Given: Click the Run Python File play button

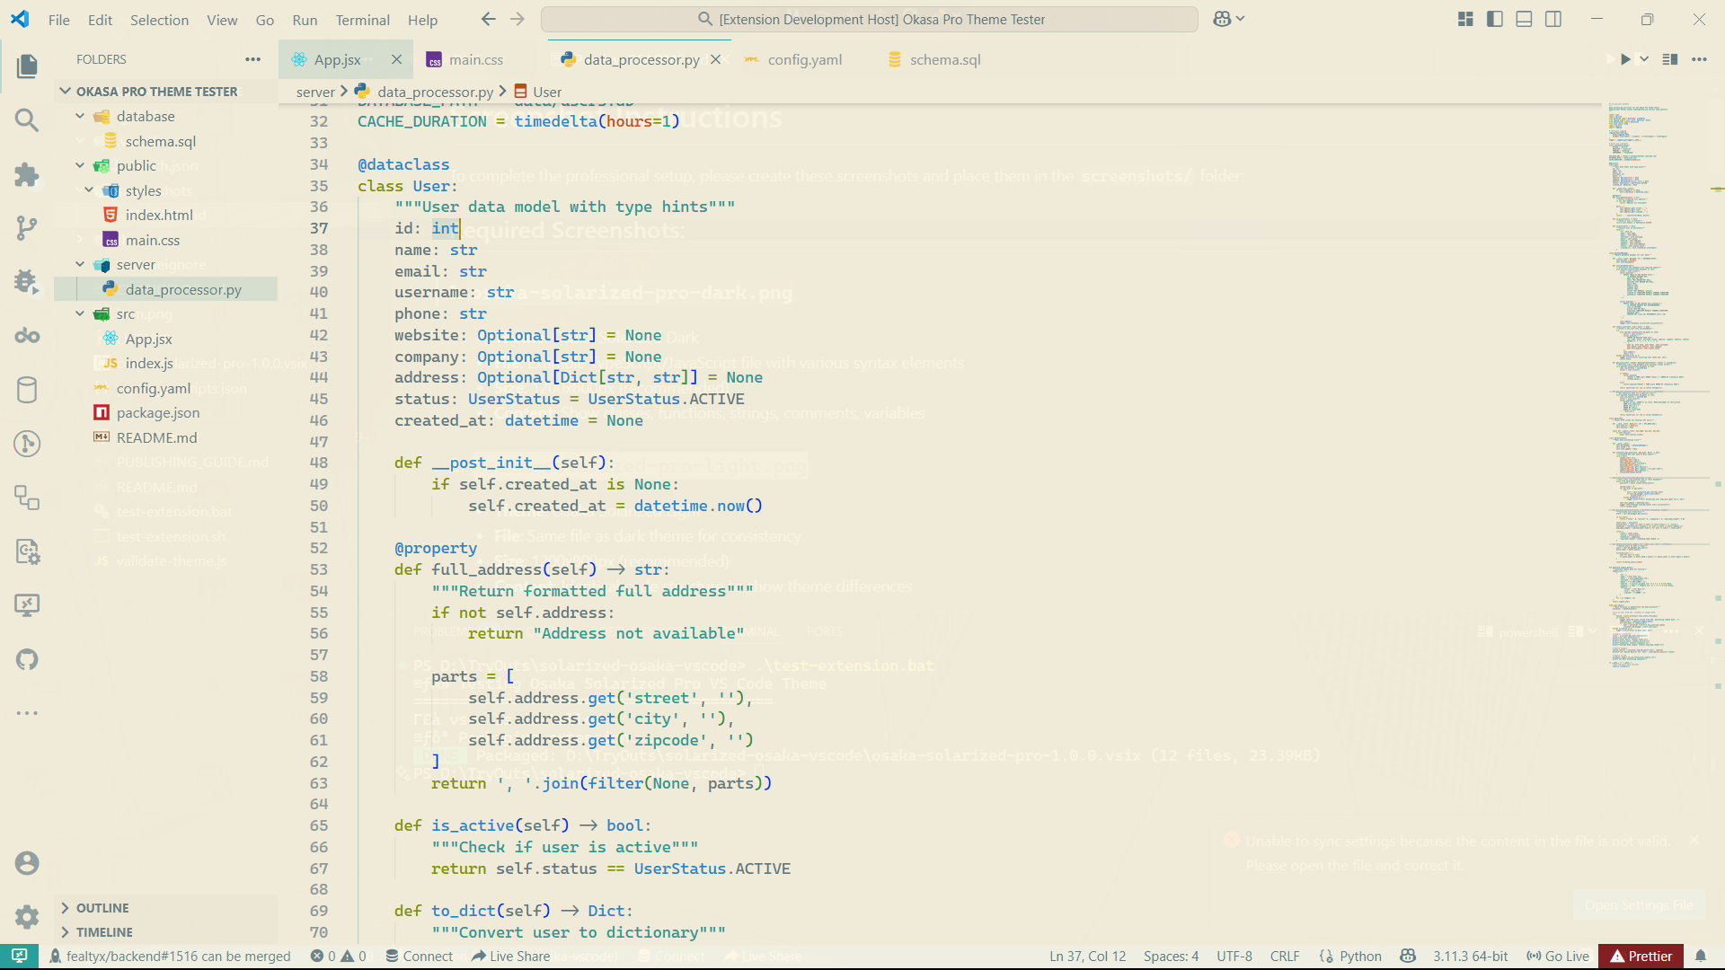Looking at the screenshot, I should [1625, 59].
